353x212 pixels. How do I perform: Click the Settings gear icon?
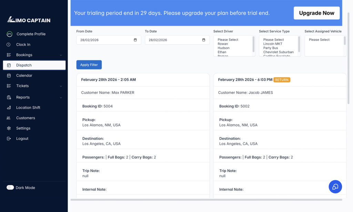point(9,128)
